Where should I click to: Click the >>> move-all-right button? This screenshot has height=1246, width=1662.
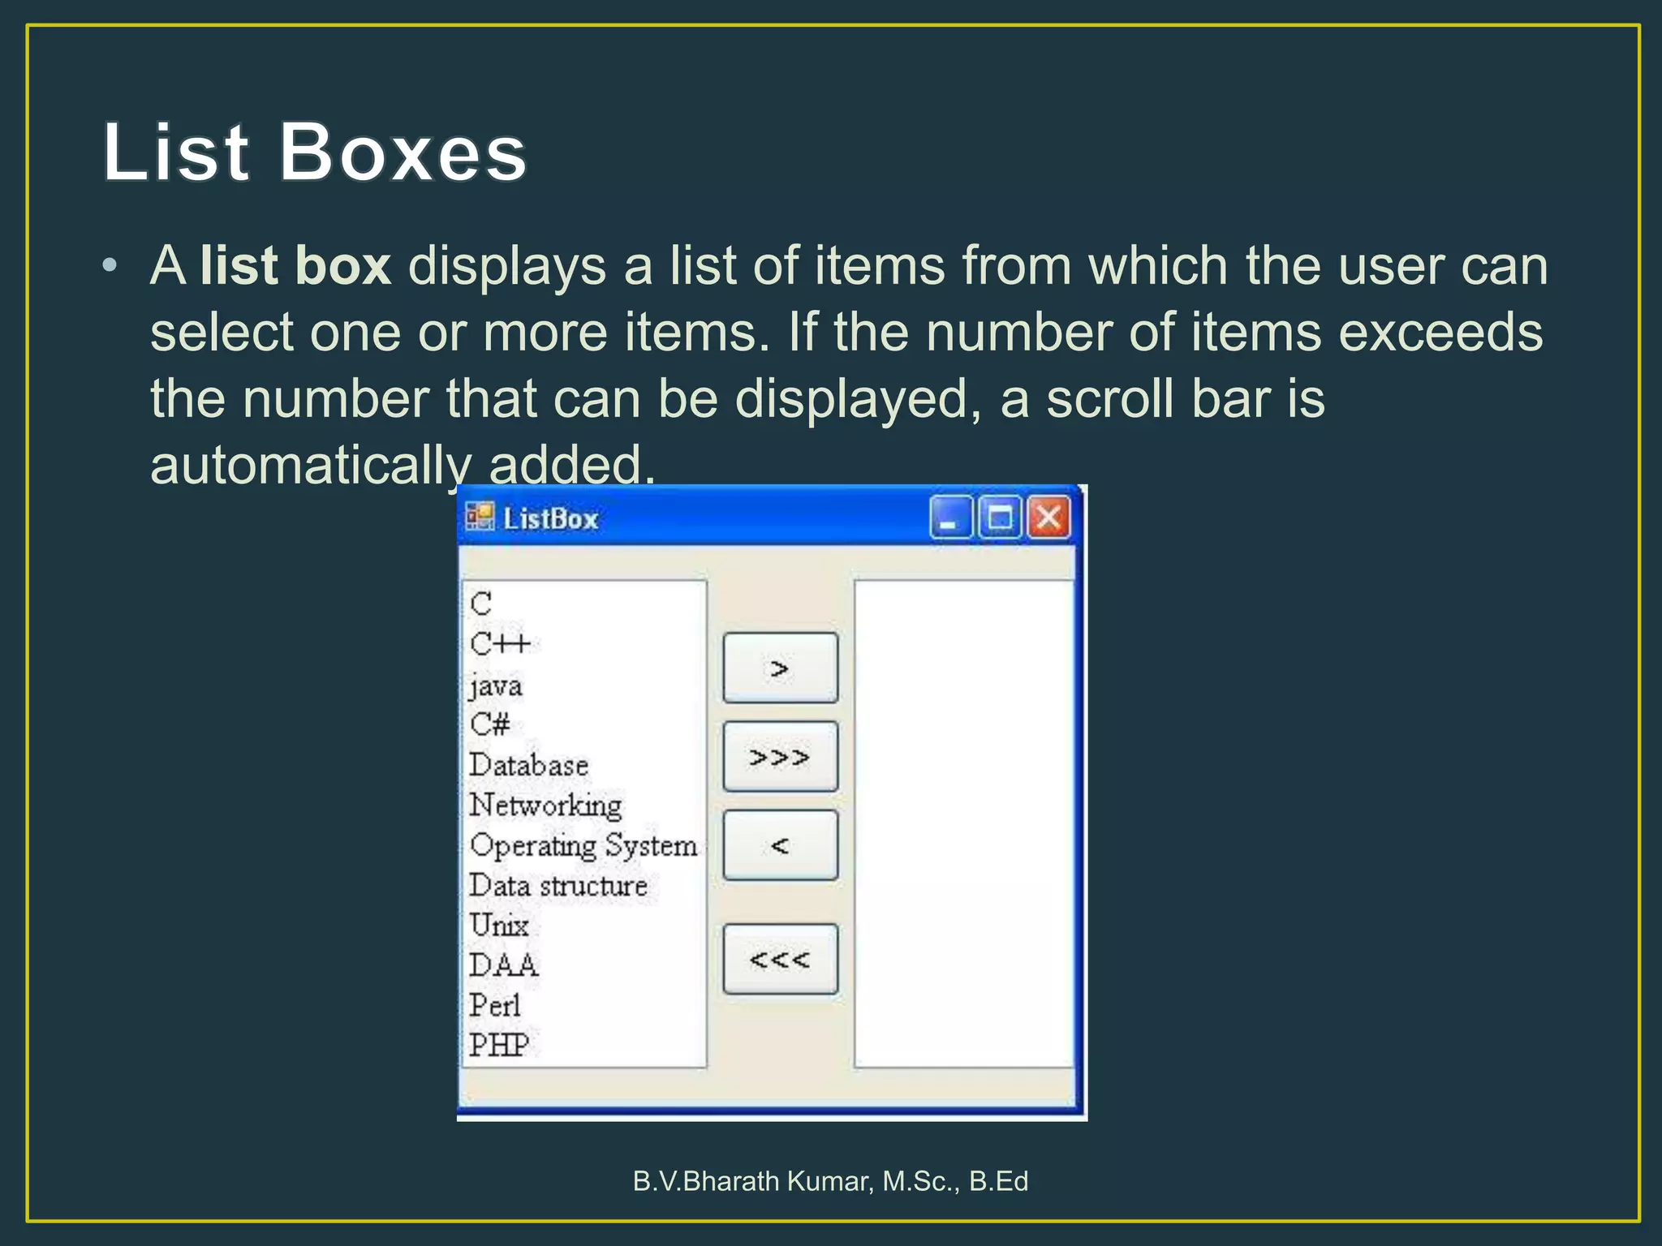tap(780, 756)
